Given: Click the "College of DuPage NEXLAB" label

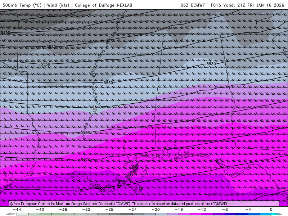Looking at the screenshot, I should click(103, 5).
